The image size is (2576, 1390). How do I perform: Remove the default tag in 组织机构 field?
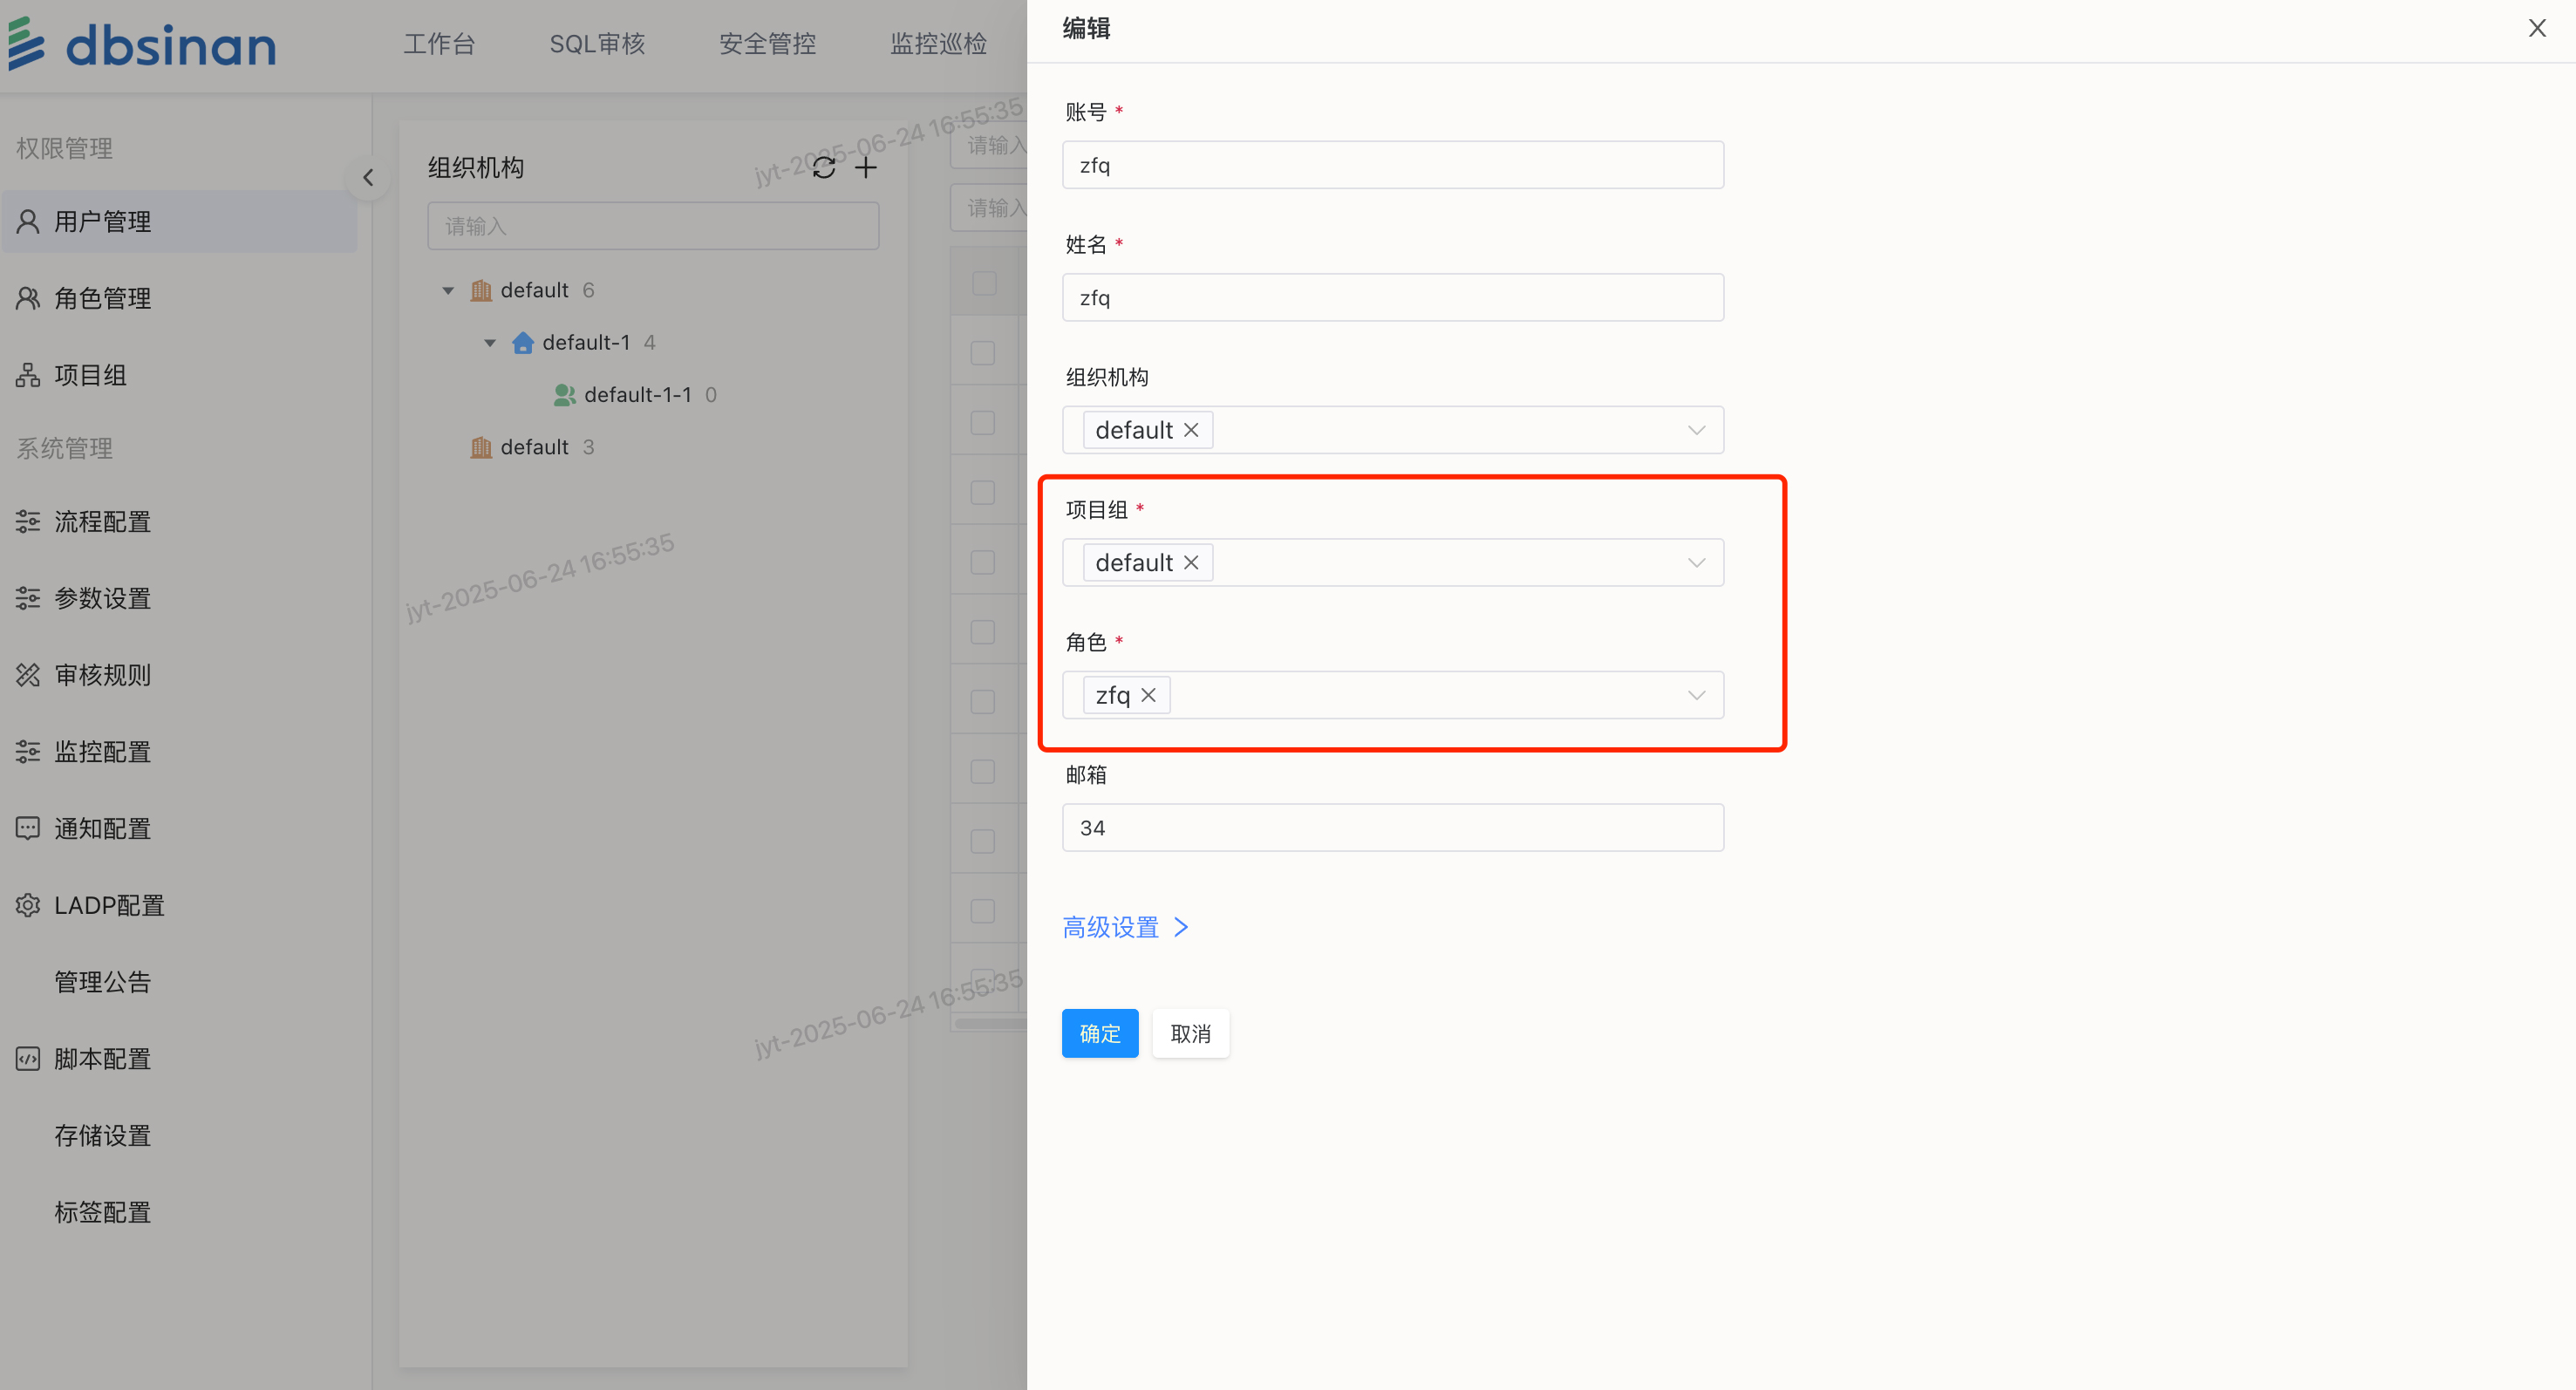point(1191,430)
